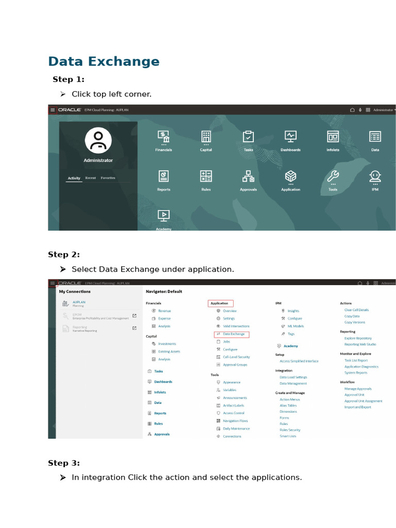Open ML Models under IPM
This screenshot has width=396, height=528.
[295, 326]
